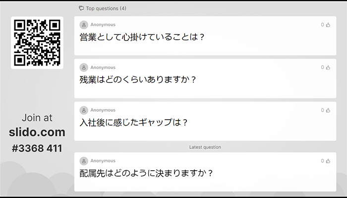Image resolution: width=347 pixels, height=198 pixels.
Task: Open the question card 残業はどのくらいありますか？
Action: point(205,78)
